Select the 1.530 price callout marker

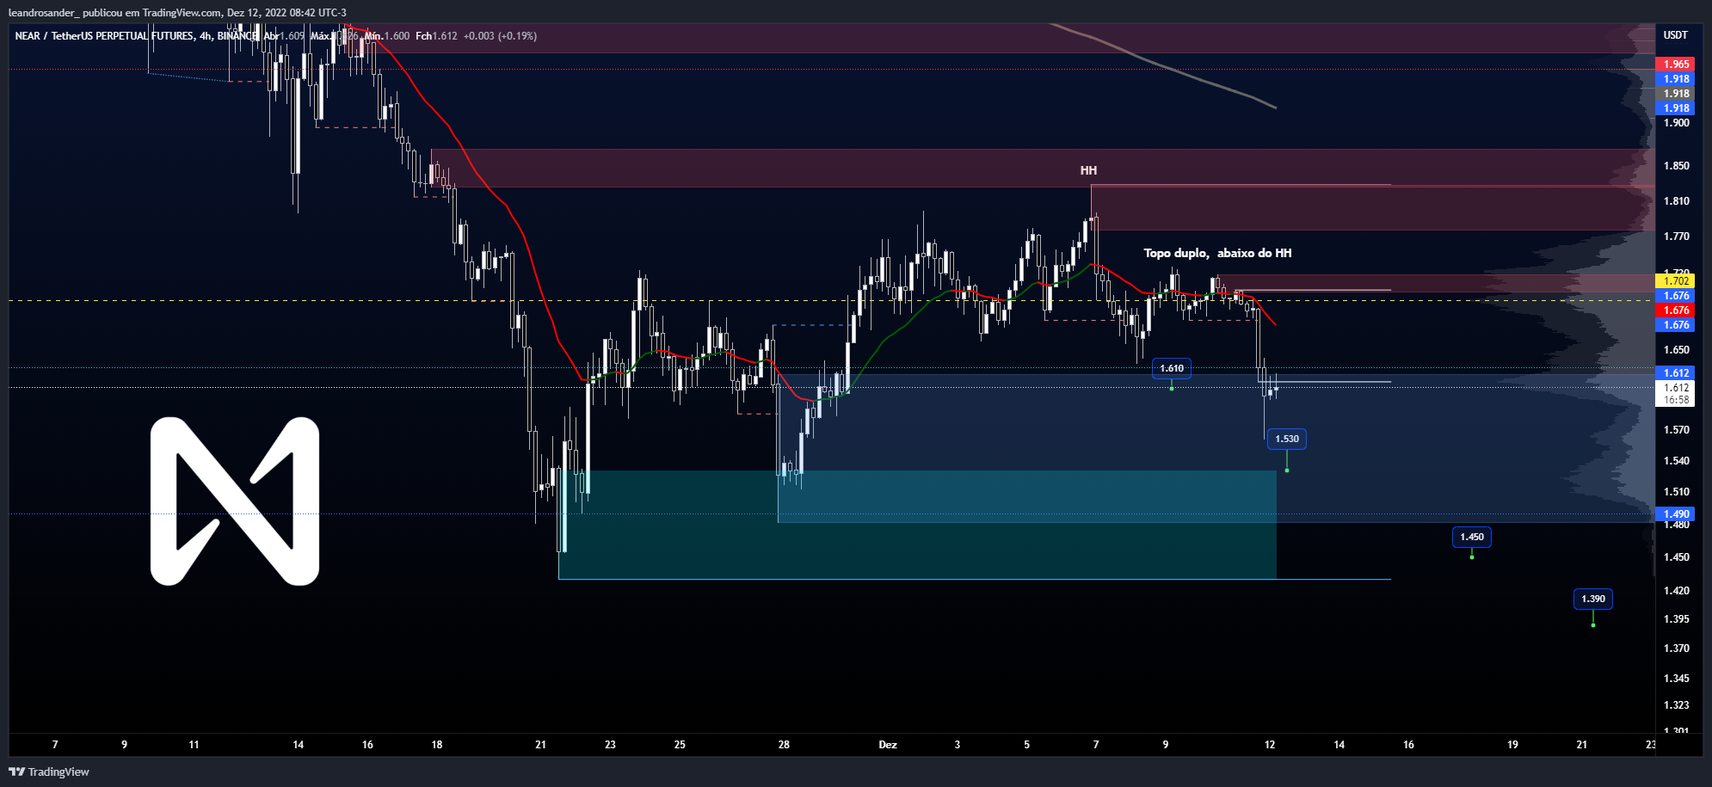coord(1287,439)
